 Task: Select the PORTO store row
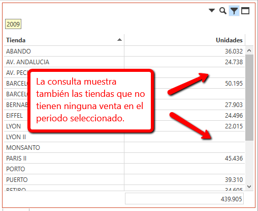coord(124,169)
